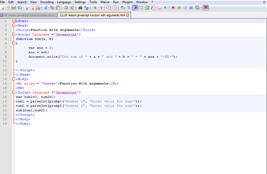Image resolution: width=267 pixels, height=174 pixels.
Task: Save the current recorded macro icon
Action: pos(197,8)
